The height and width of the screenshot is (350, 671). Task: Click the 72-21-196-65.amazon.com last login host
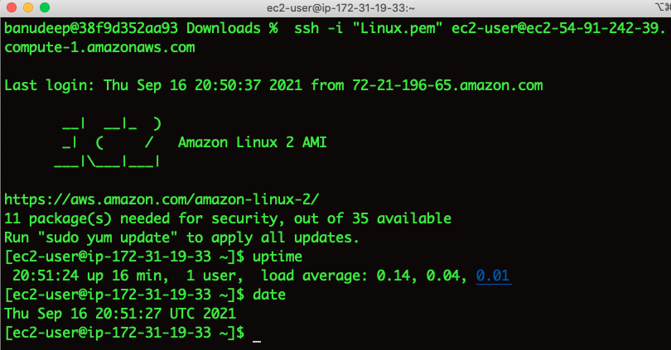click(447, 85)
